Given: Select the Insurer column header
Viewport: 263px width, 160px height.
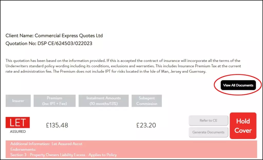Looking at the screenshot, I should click(x=18, y=101).
